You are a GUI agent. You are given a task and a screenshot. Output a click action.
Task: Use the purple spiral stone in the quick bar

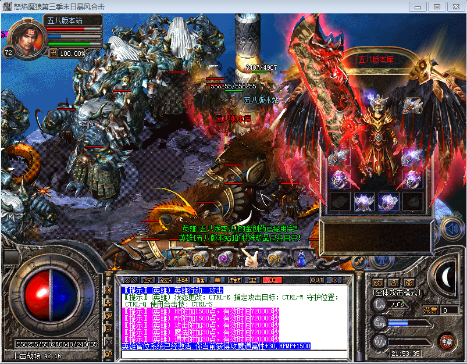click(226, 258)
